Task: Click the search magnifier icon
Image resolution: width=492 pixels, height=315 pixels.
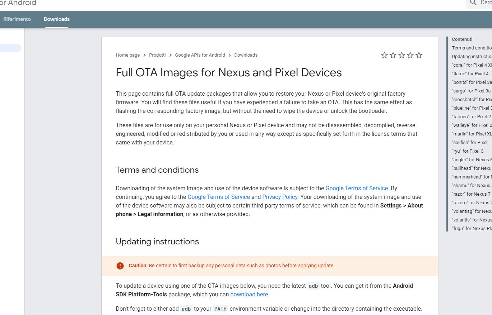Action: [x=473, y=3]
